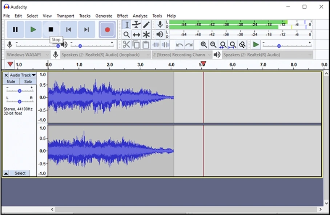Open the File menu
The width and height of the screenshot is (330, 215).
[x=7, y=16]
